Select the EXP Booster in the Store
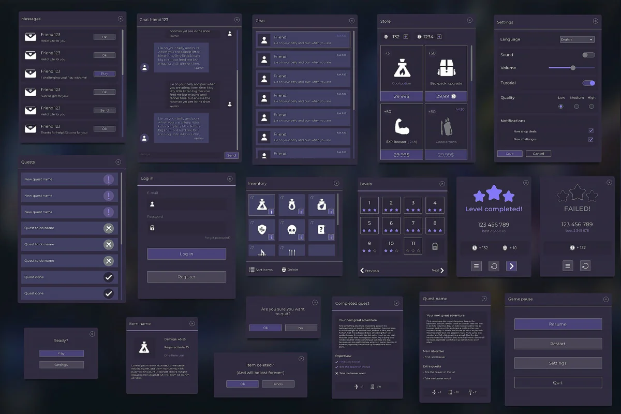This screenshot has width=621, height=414. point(401,126)
